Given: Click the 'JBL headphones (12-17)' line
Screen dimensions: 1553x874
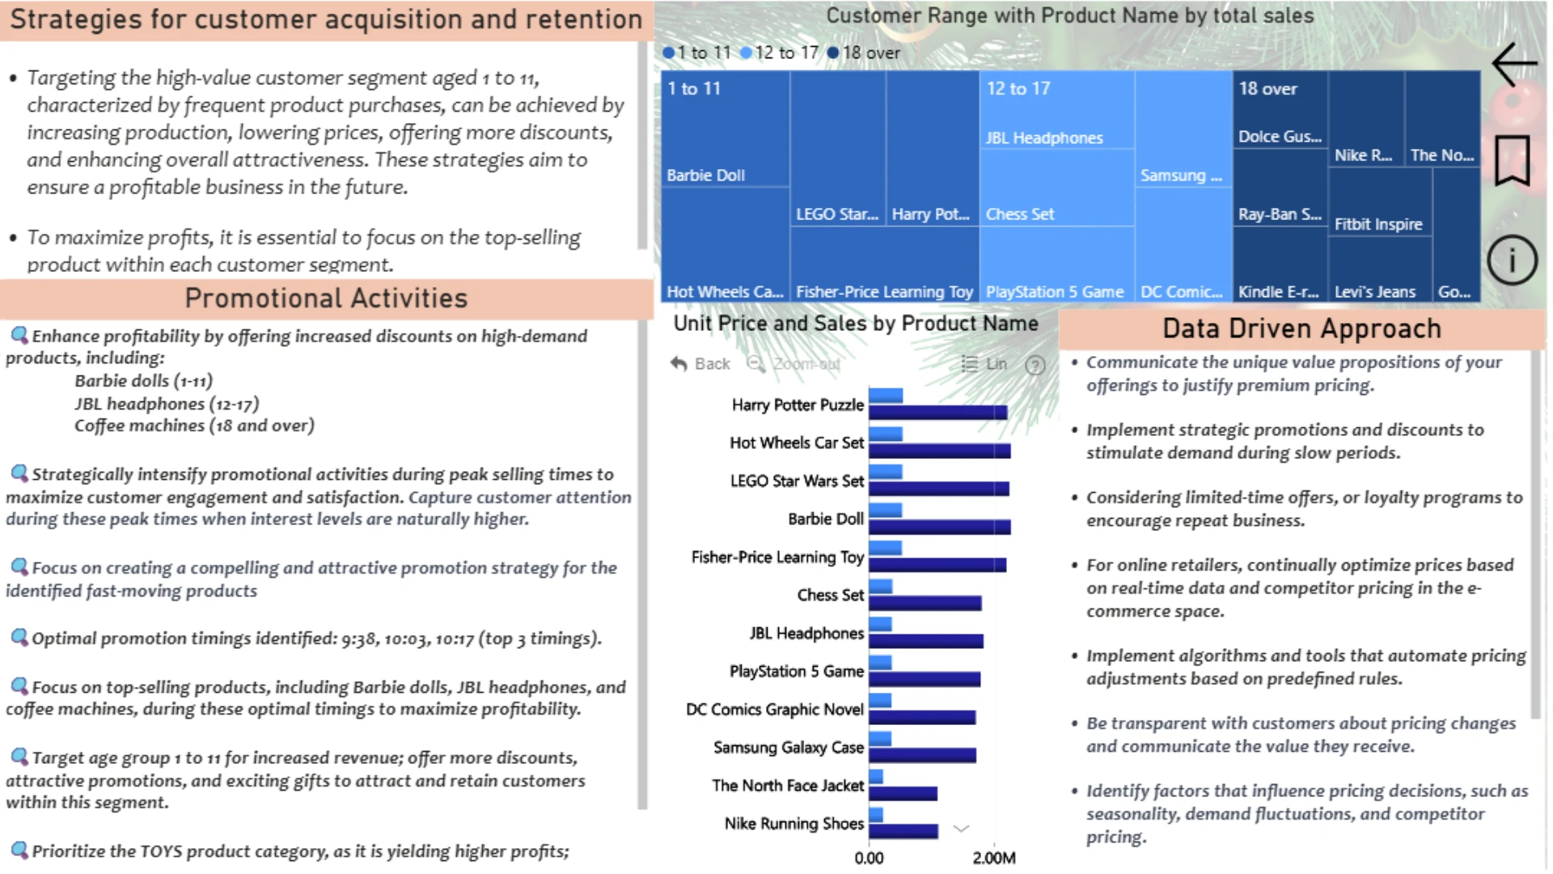Looking at the screenshot, I should click(167, 403).
